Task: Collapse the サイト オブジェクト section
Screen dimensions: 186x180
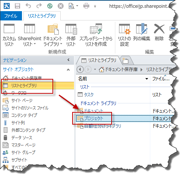Action: point(68,70)
